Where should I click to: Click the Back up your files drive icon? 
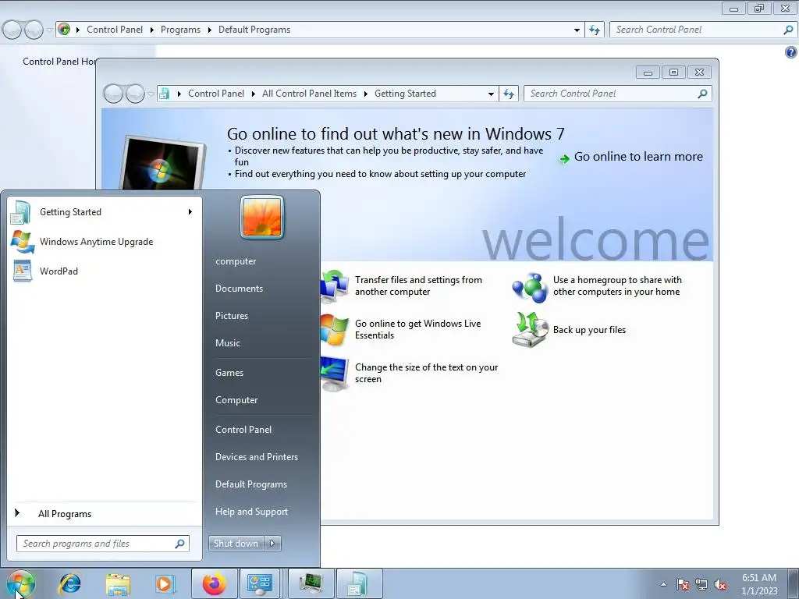click(x=530, y=330)
